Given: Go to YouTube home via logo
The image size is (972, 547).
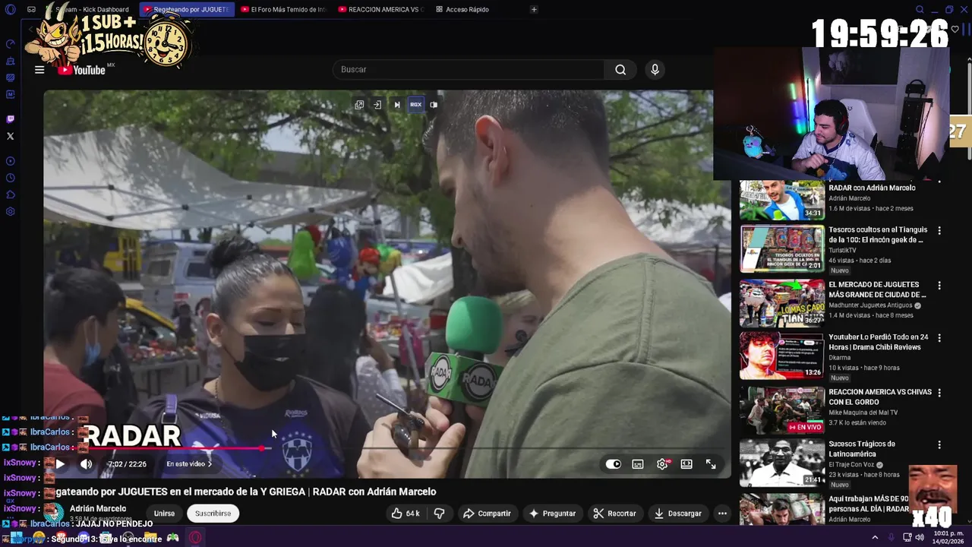Looking at the screenshot, I should click(81, 70).
